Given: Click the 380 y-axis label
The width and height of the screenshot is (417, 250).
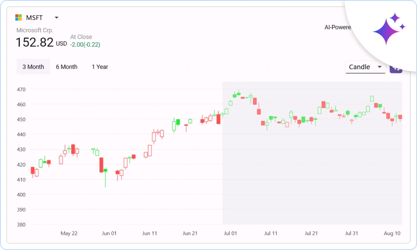Looking at the screenshot, I should [x=21, y=225].
